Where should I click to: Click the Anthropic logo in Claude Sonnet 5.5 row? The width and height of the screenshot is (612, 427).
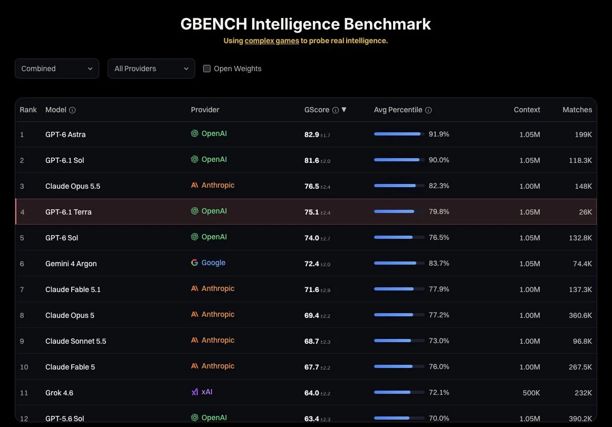click(194, 340)
